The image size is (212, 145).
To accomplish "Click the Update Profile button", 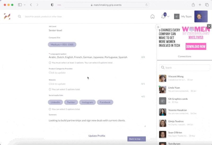I will 97,136.
